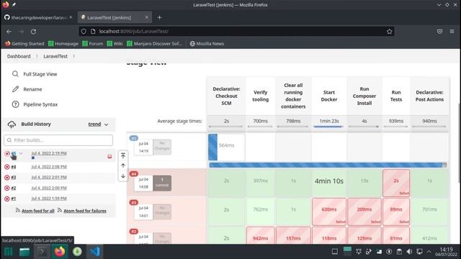Cancel running build #5 red stop icon
Viewport: 461px width, 259px height.
tap(109, 157)
